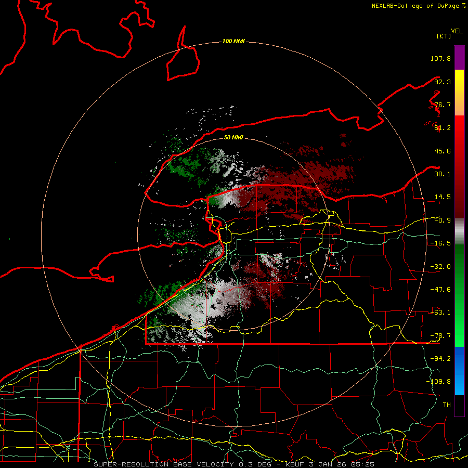Image resolution: width=468 pixels, height=468 pixels.
Task: Select the 76.7 scale value
Action: [x=443, y=105]
